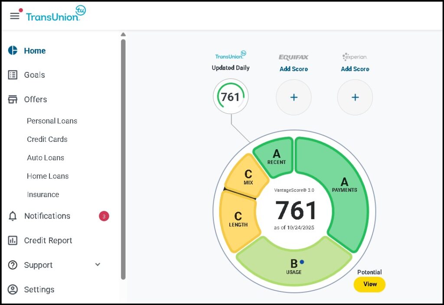Click the Support question mark icon
The image size is (444, 305).
(x=13, y=265)
